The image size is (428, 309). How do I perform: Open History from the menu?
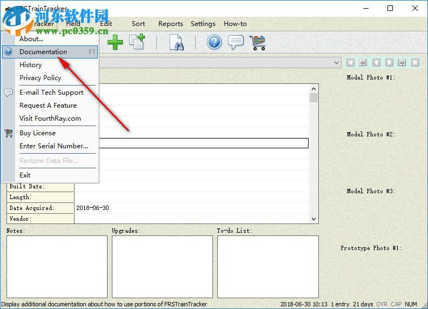31,65
